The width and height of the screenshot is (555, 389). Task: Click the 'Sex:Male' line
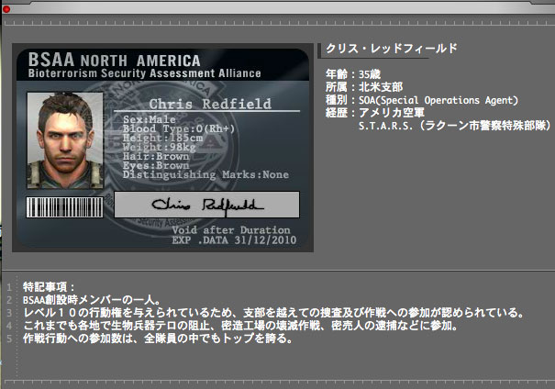pos(149,119)
